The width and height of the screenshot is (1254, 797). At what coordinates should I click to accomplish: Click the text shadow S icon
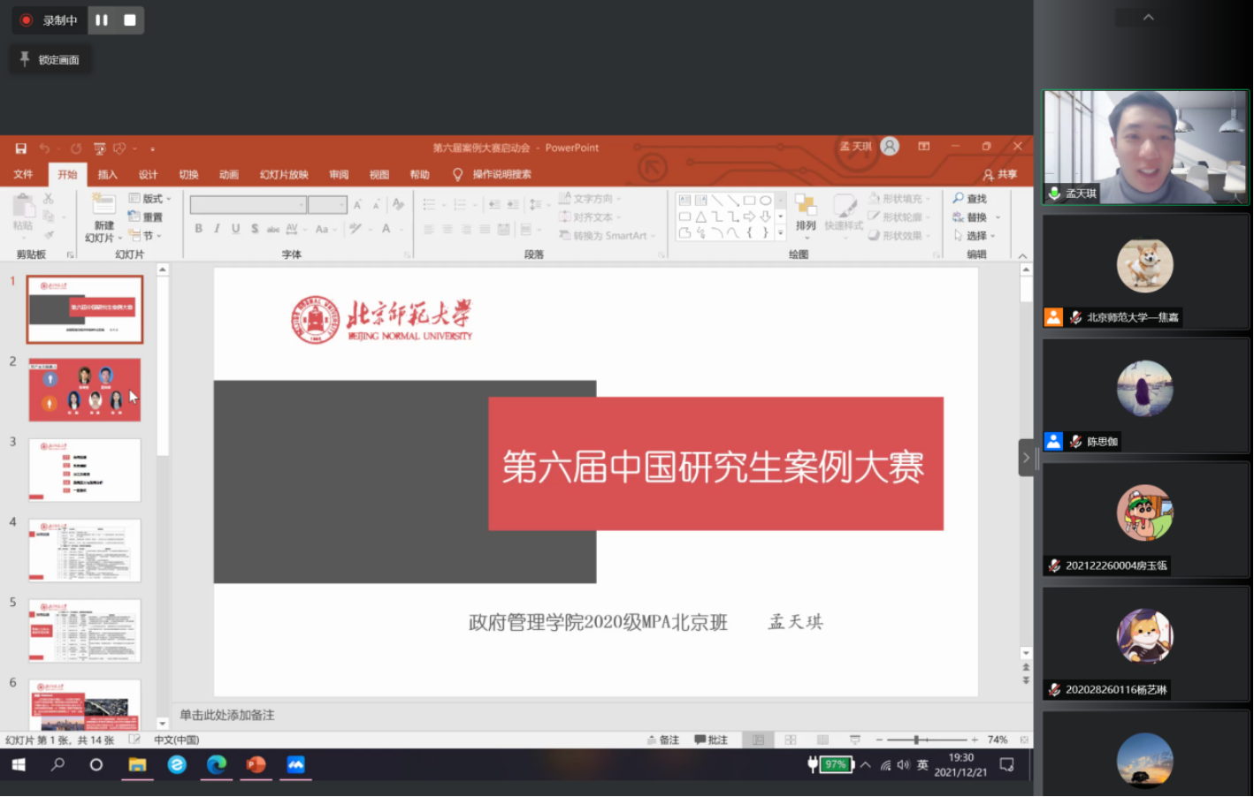255,229
